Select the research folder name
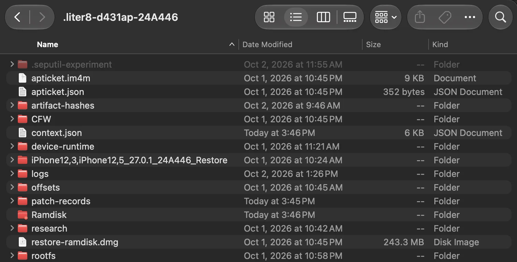The image size is (517, 262). 49,229
